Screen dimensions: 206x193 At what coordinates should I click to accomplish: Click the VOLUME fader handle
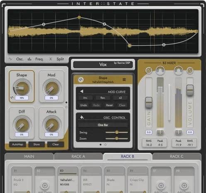[190, 90]
